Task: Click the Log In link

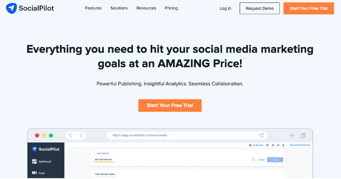Action: (225, 8)
